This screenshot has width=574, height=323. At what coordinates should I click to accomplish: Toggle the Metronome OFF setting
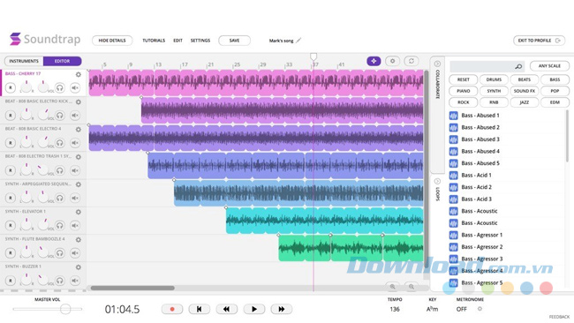pyautogui.click(x=462, y=309)
